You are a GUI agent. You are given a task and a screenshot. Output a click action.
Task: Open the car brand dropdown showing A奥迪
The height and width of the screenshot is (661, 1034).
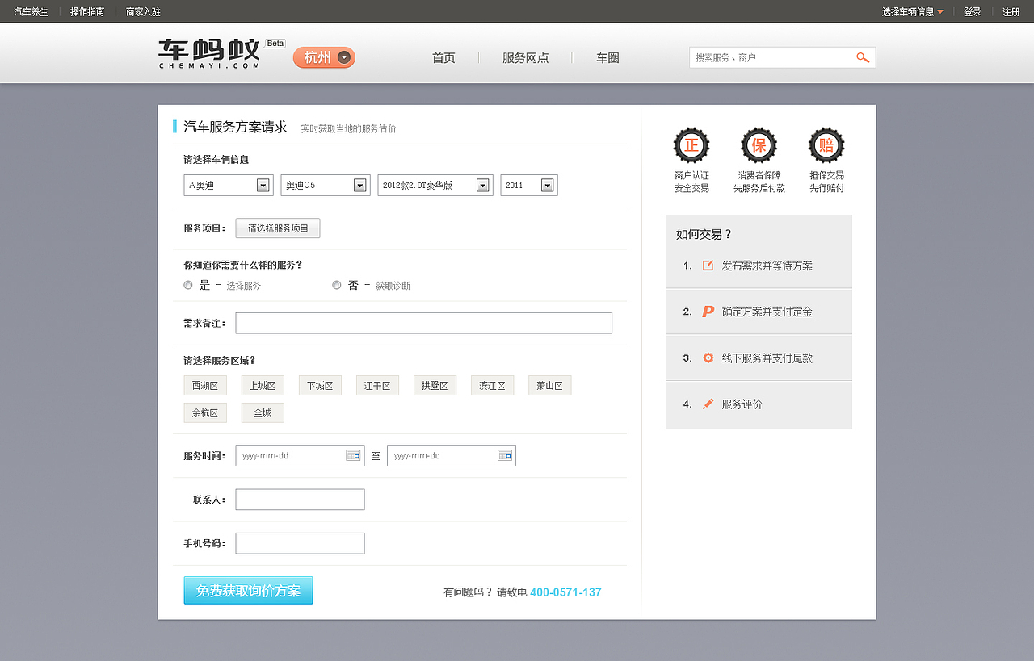tap(263, 185)
